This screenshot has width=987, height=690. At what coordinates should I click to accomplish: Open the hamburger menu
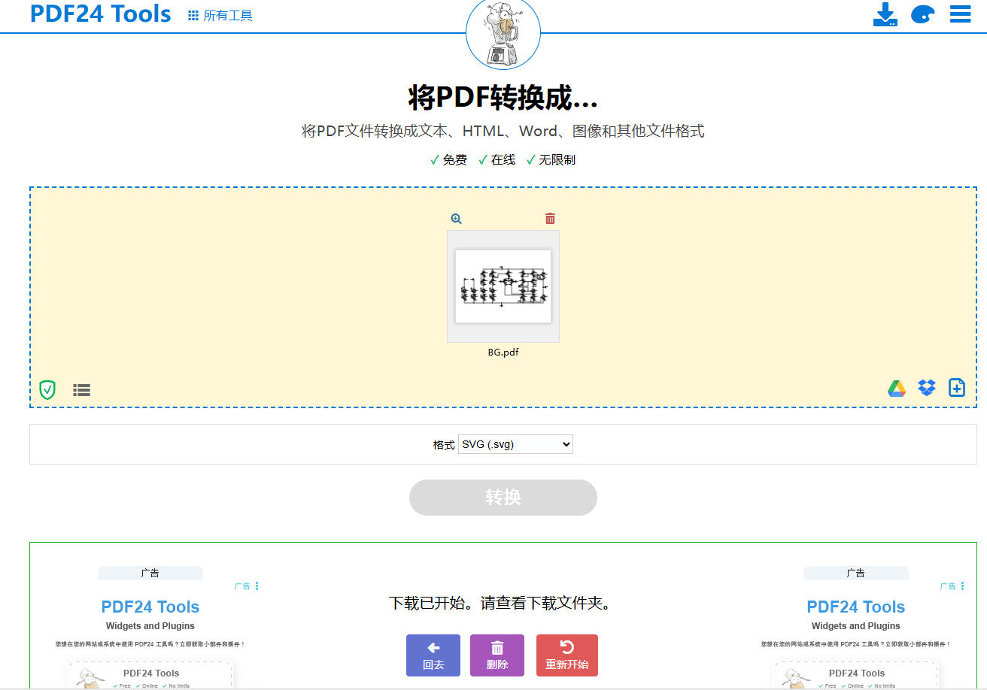click(x=960, y=14)
